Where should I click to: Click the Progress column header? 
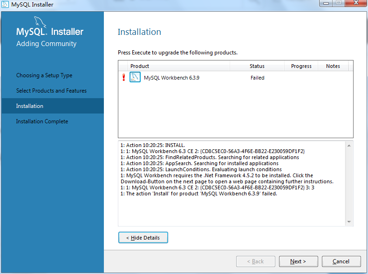coord(301,66)
